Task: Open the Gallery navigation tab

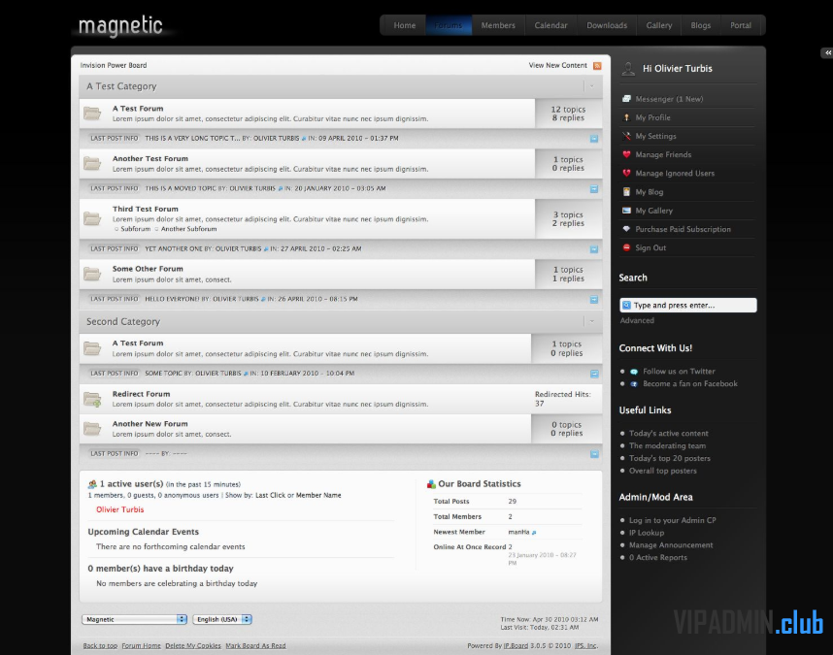Action: click(659, 25)
